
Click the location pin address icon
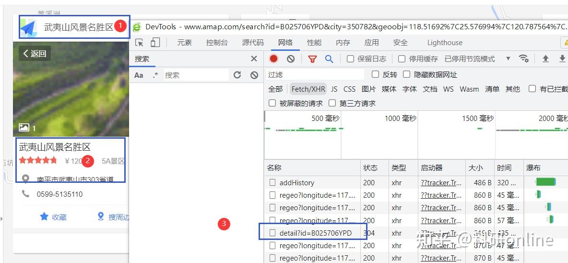(25, 179)
